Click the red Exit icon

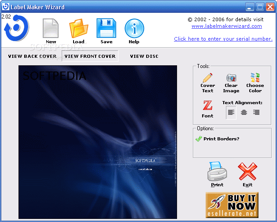click(x=247, y=171)
